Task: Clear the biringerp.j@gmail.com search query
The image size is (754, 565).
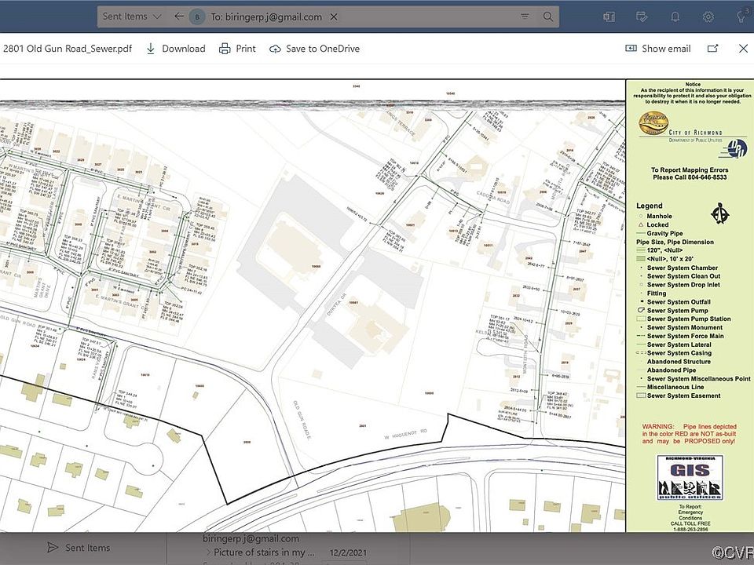Action: [x=334, y=16]
